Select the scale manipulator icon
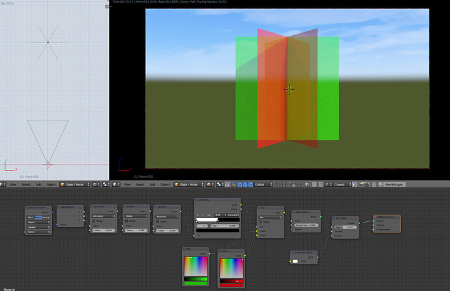The width and height of the screenshot is (450, 291). click(250, 184)
